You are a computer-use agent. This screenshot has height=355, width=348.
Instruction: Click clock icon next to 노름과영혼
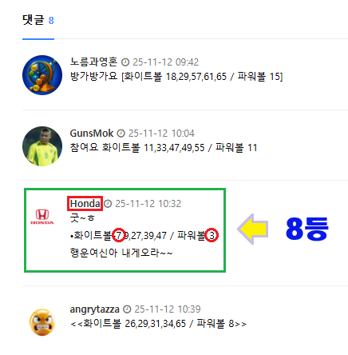click(x=125, y=62)
